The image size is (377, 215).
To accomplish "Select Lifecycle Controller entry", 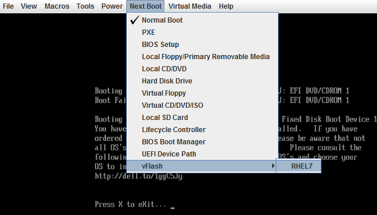I will tap(202, 130).
